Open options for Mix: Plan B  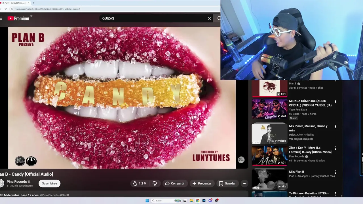coord(335,172)
